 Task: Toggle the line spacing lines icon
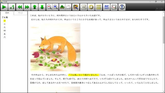[x=99, y=7]
